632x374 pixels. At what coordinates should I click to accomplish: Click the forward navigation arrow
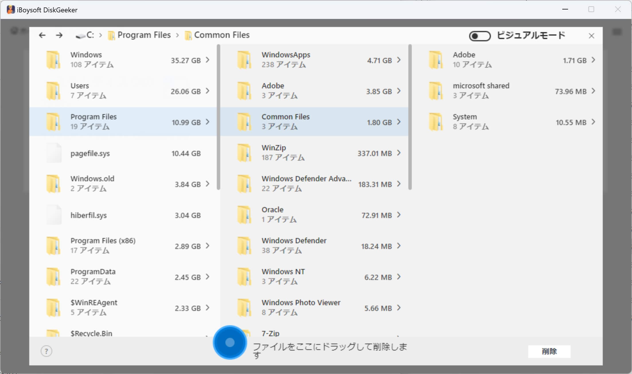59,35
